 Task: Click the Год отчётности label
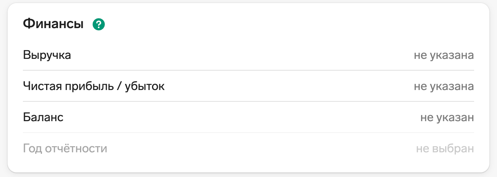coord(65,149)
